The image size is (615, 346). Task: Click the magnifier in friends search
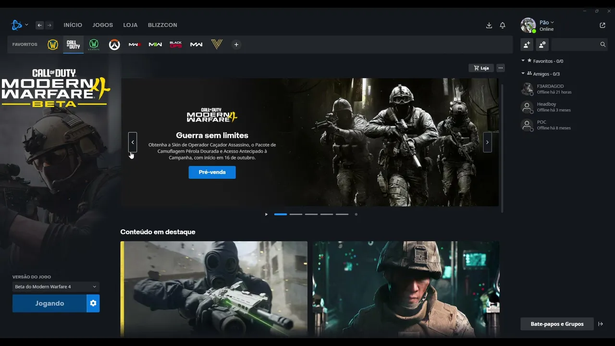click(603, 45)
